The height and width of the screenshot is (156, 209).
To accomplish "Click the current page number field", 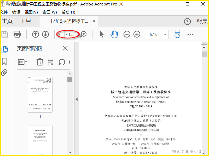I will (60, 35).
